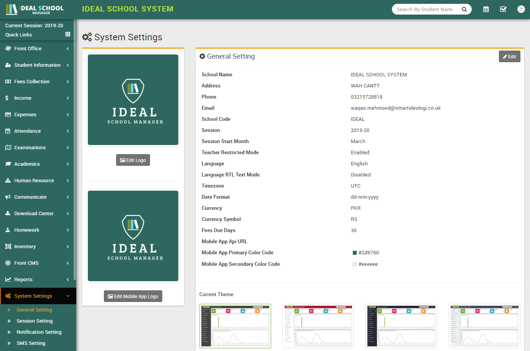Screen dimensions: 530x351
Task: Expand the Examinations menu chevron
Action: pos(68,147)
